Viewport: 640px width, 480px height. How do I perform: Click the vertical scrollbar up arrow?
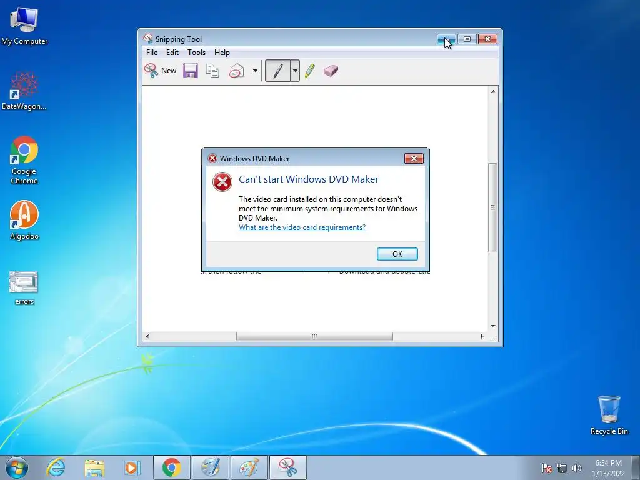[x=493, y=91]
